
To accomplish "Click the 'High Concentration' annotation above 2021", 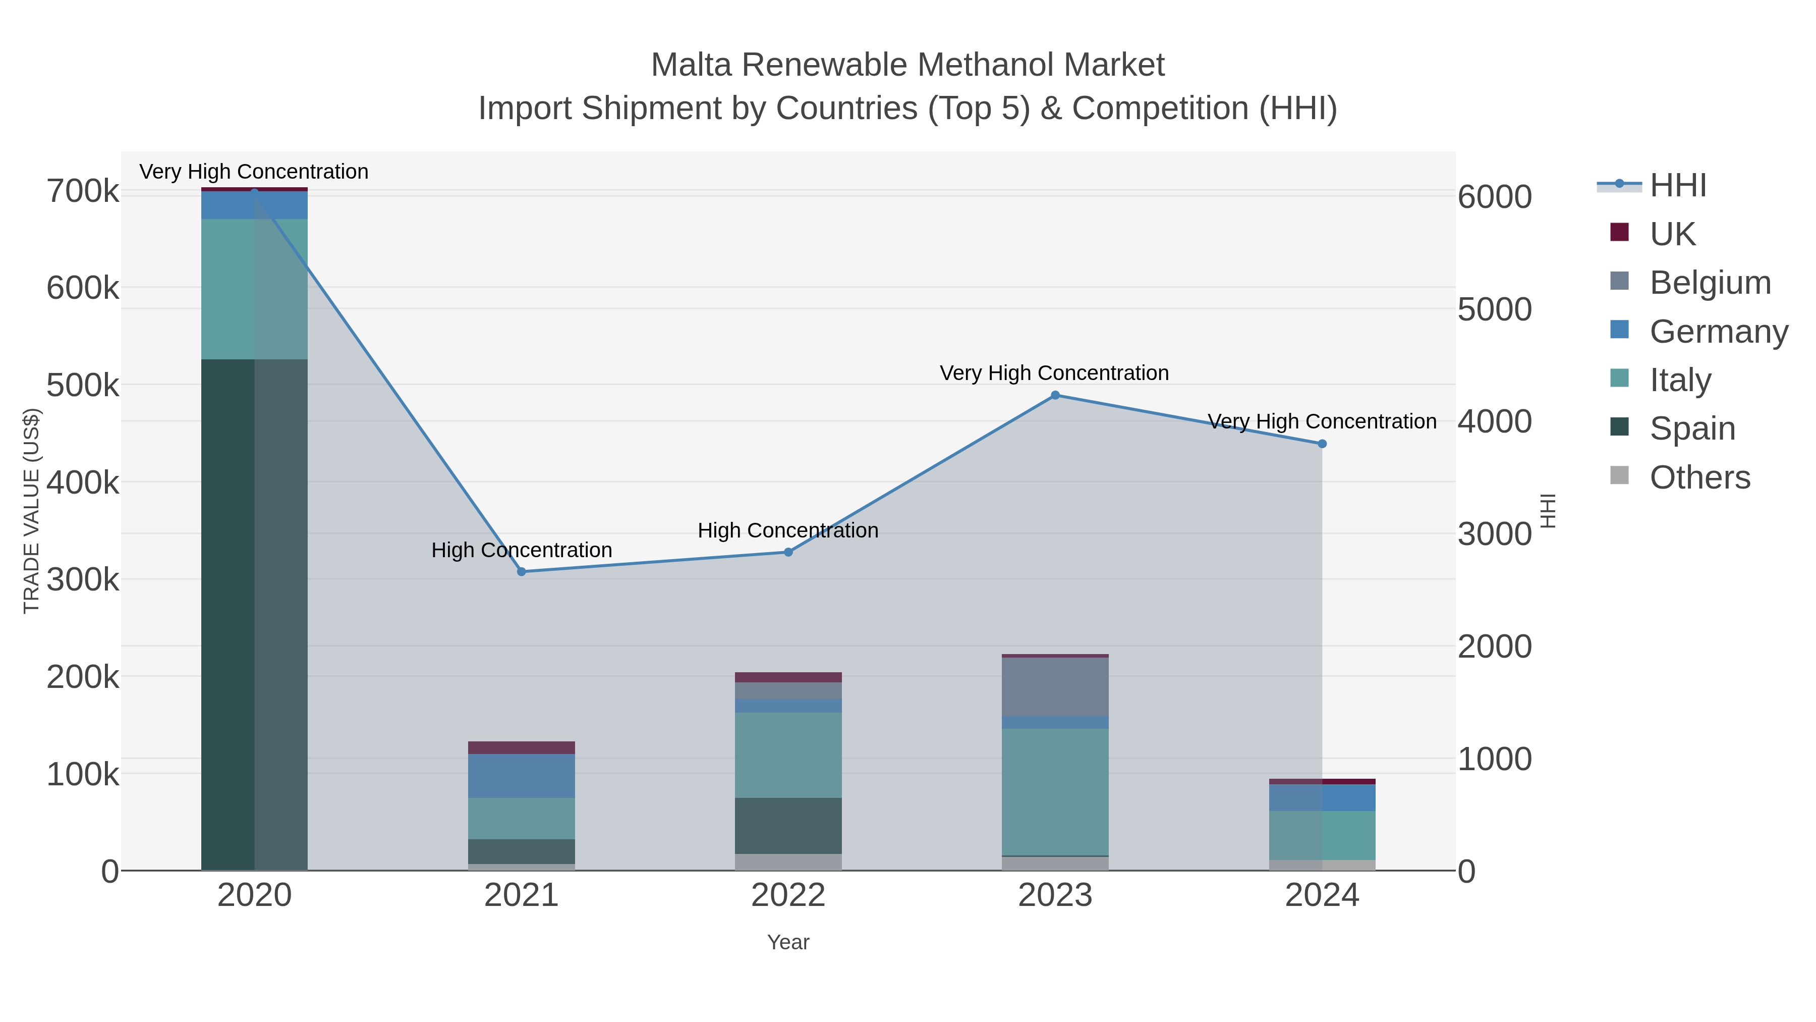I will click(522, 550).
